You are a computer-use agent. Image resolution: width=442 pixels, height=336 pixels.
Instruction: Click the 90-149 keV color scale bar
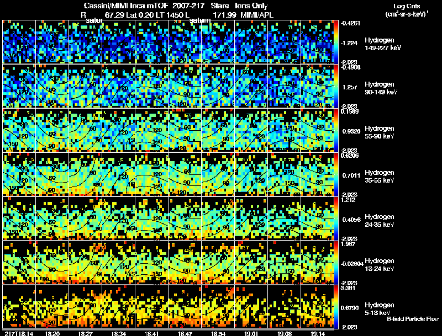tap(336, 86)
